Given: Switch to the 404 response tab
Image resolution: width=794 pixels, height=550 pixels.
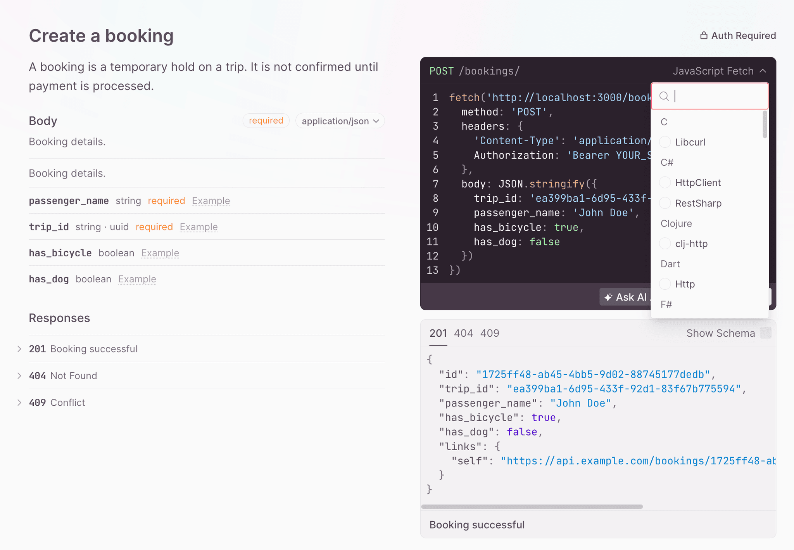Looking at the screenshot, I should pyautogui.click(x=463, y=333).
